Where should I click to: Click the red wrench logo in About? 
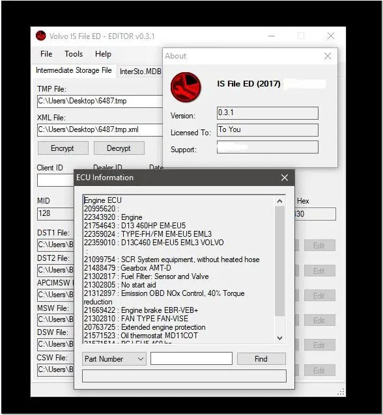(186, 87)
